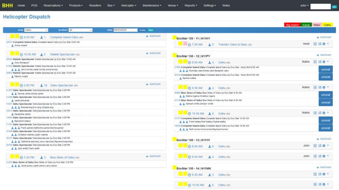This screenshot has height=190, width=339.
Task: Open Notes from navbar
Action: click(x=226, y=5)
